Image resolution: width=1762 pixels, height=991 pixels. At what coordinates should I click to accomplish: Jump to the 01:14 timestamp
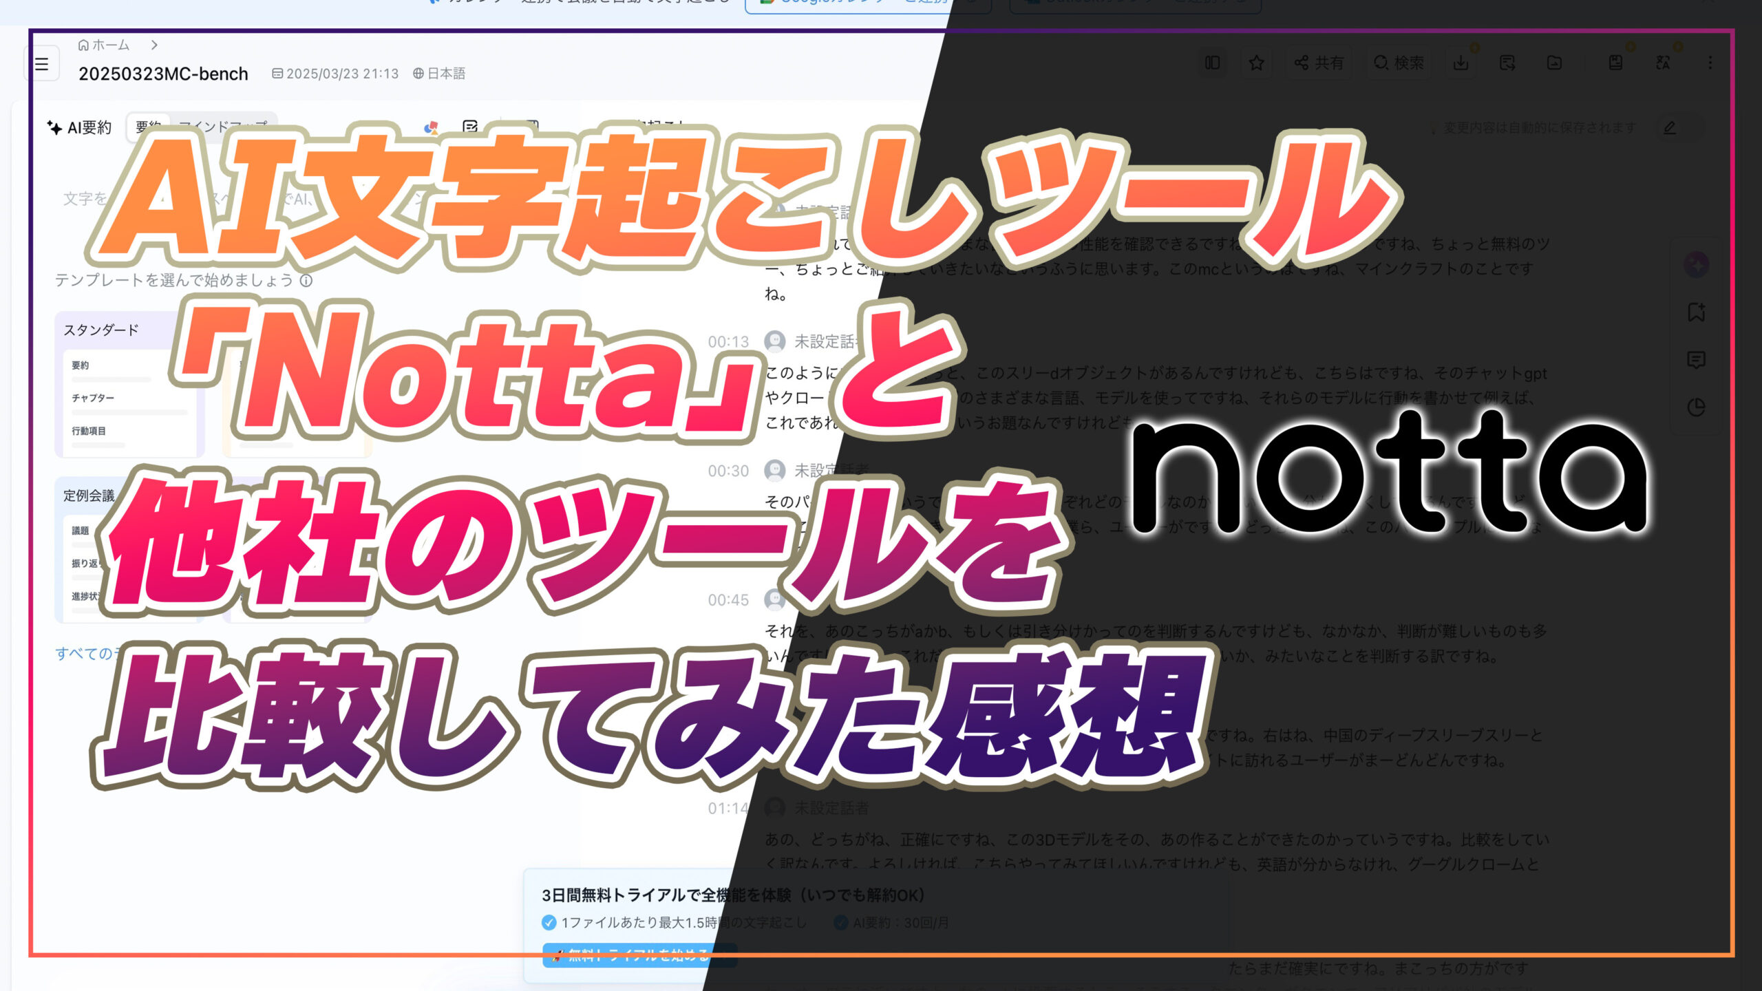728,808
